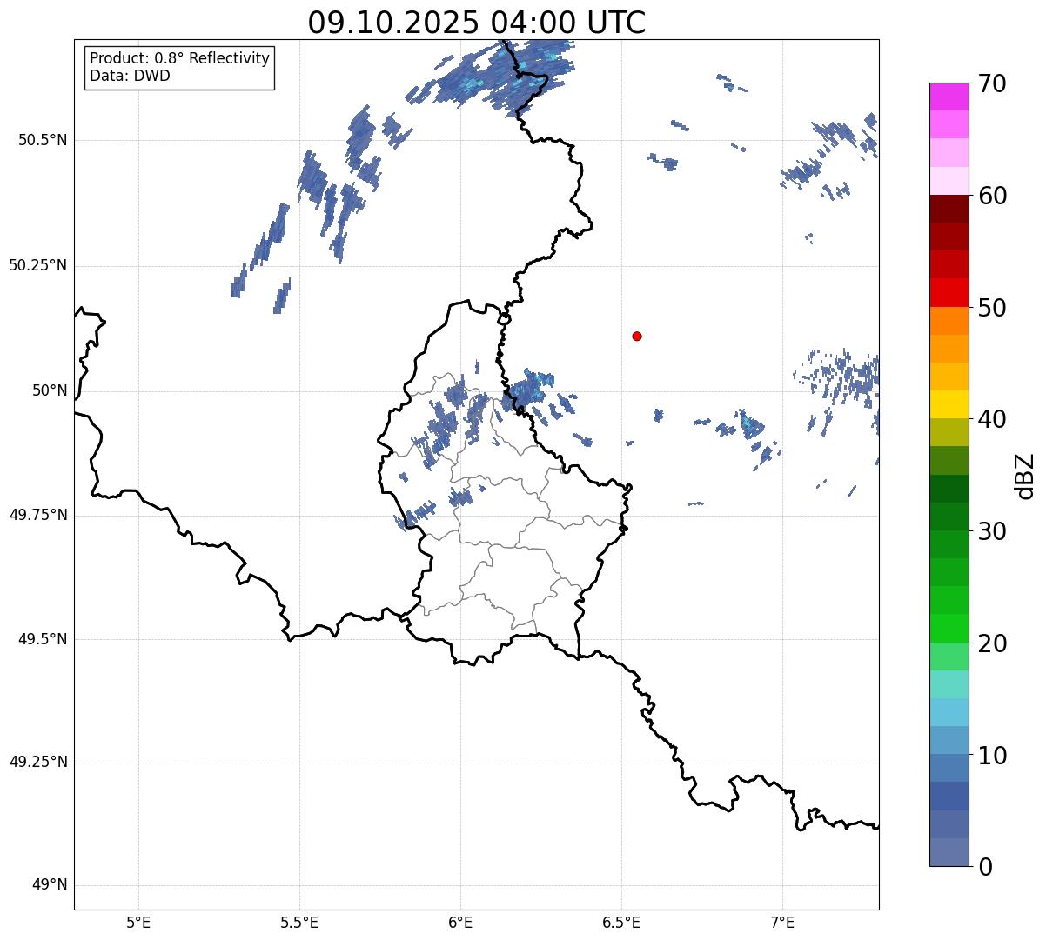Pick the bright red swatch just above 50 dBZ
This screenshot has height=940, width=1046.
949,292
